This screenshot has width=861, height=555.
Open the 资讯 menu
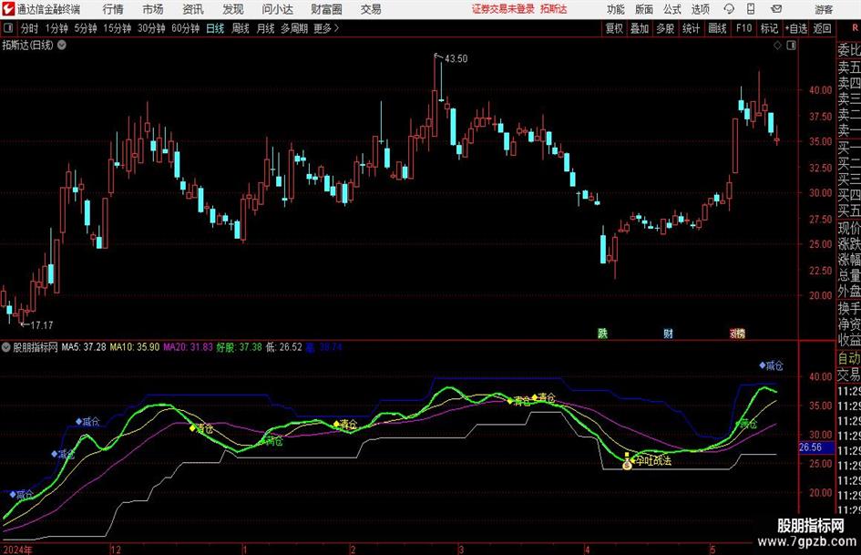[x=192, y=9]
